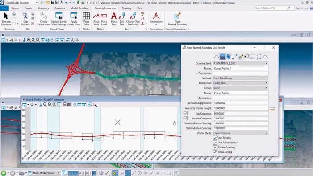Open the Place Named Boundary tool
Viewport: 313px width, 176px height.
tap(177, 19)
